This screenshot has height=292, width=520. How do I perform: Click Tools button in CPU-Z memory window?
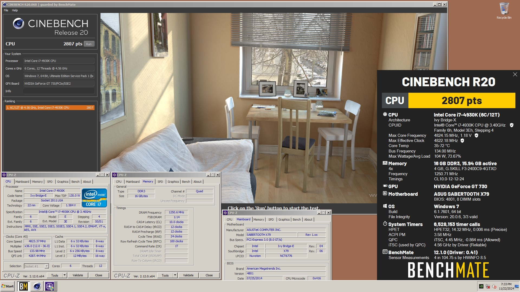coord(165,275)
